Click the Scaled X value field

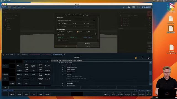68,26
